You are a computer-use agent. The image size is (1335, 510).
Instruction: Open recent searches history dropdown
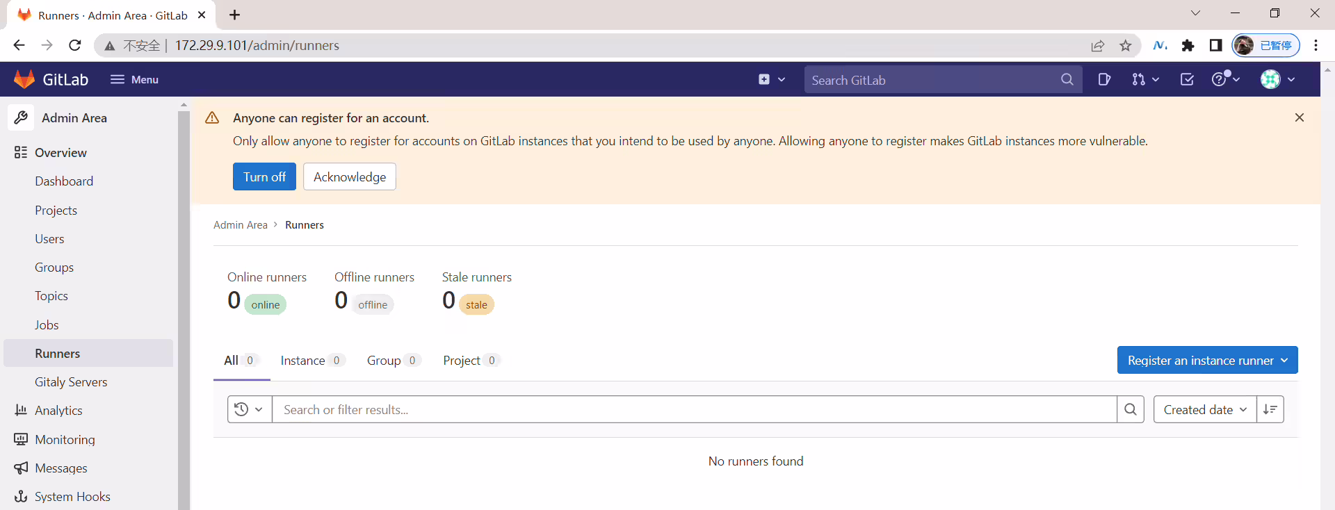tap(249, 409)
